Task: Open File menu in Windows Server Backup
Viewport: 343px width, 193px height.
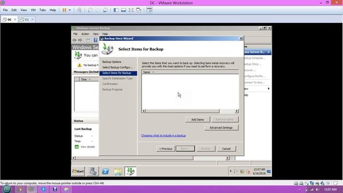Action: pos(75,34)
